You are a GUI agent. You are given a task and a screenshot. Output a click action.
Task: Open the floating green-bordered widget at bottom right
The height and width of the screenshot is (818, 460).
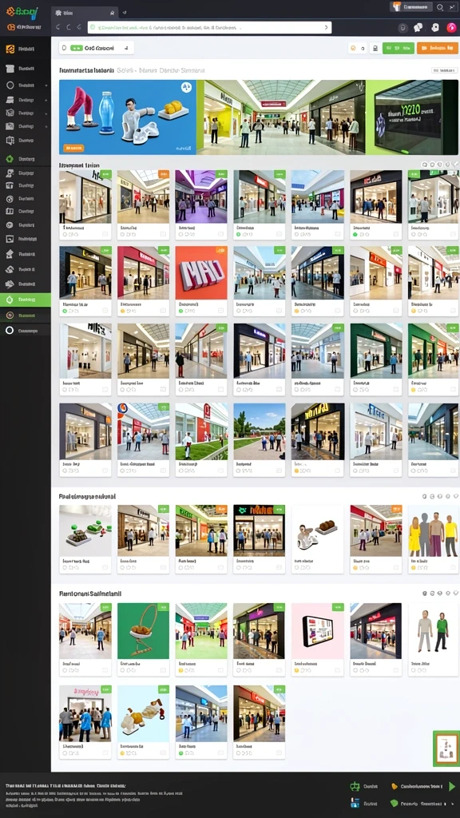446,748
